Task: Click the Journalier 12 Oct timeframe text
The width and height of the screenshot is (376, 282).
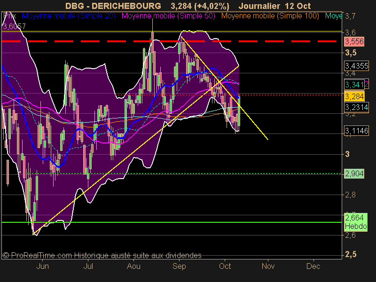Action: coord(275,6)
